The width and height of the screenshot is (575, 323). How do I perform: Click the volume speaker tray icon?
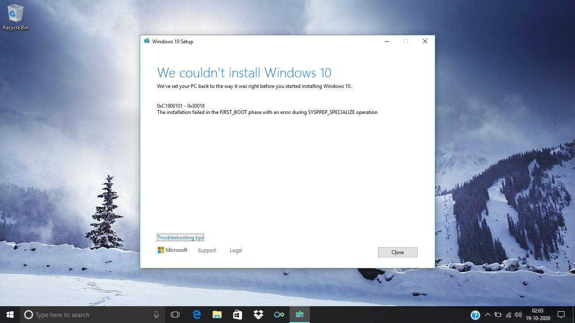click(x=518, y=315)
